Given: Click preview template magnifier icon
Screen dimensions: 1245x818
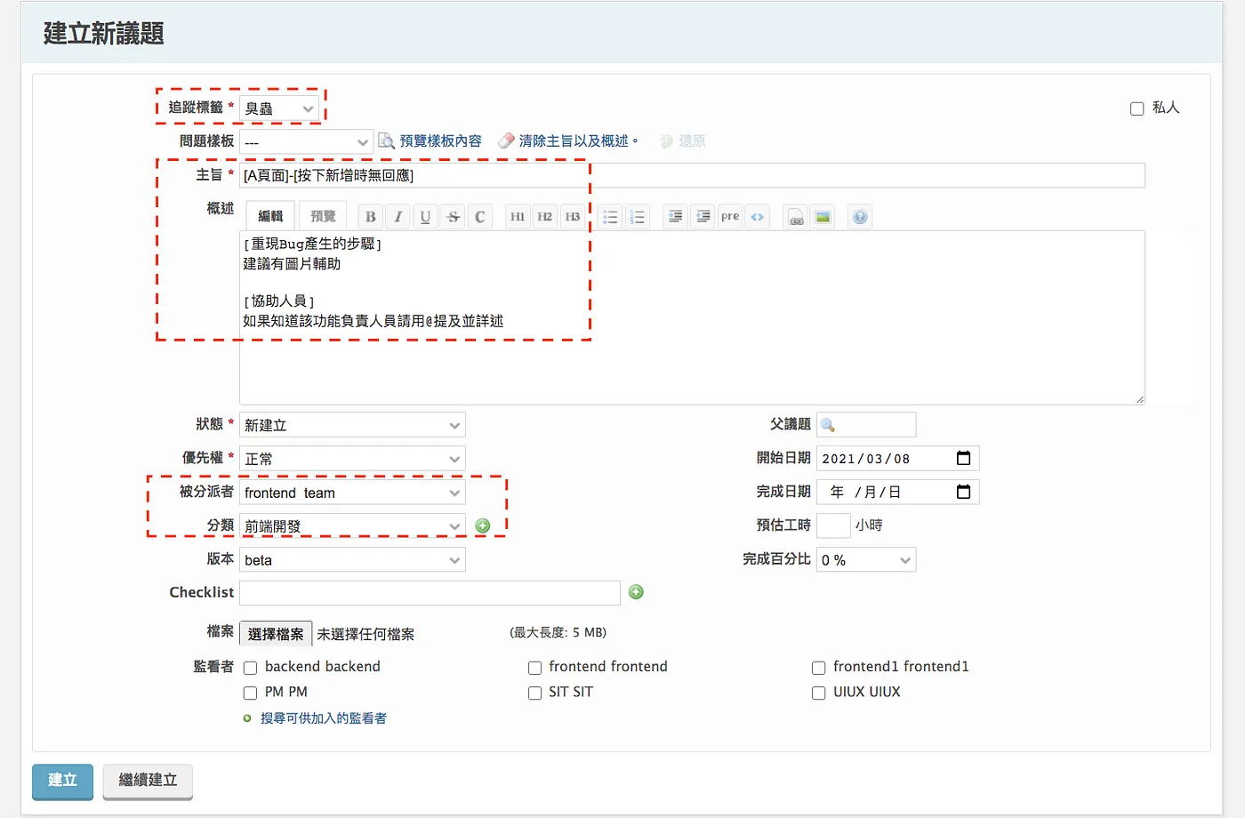Looking at the screenshot, I should click(x=387, y=140).
